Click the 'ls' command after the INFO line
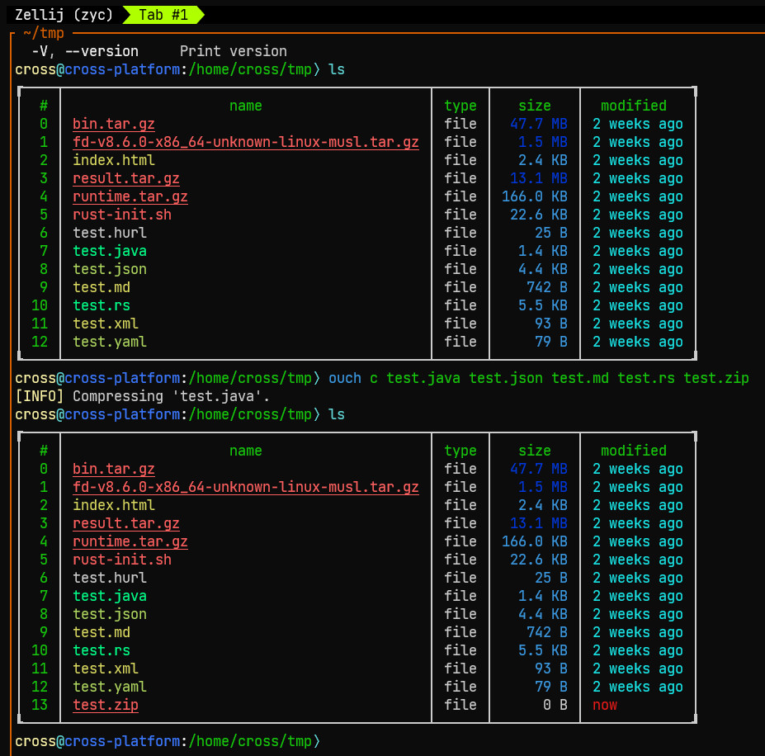 337,414
